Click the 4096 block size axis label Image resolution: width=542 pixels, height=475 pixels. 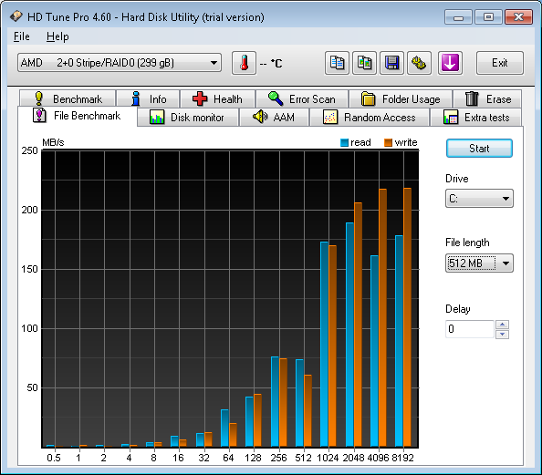coord(378,458)
